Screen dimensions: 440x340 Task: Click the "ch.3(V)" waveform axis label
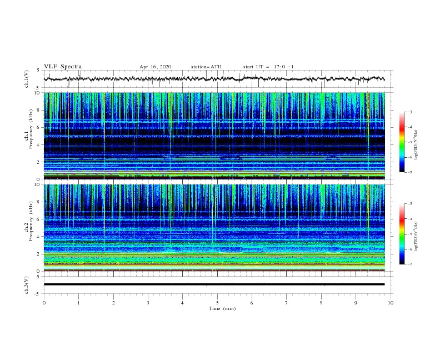27,285
